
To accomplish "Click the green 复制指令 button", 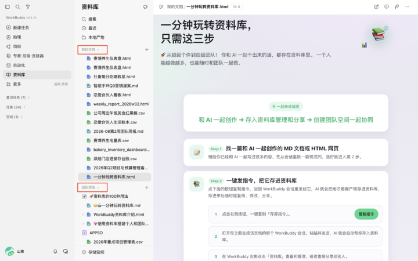I will point(366,214).
